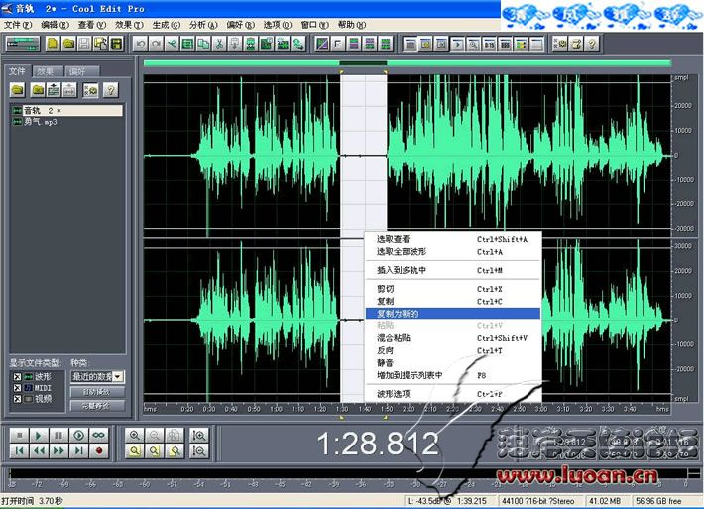Click the undo toolbar icon
This screenshot has width=704, height=509.
141,44
